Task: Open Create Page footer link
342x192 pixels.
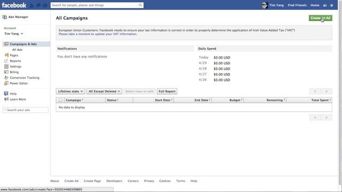Action: pyautogui.click(x=92, y=181)
